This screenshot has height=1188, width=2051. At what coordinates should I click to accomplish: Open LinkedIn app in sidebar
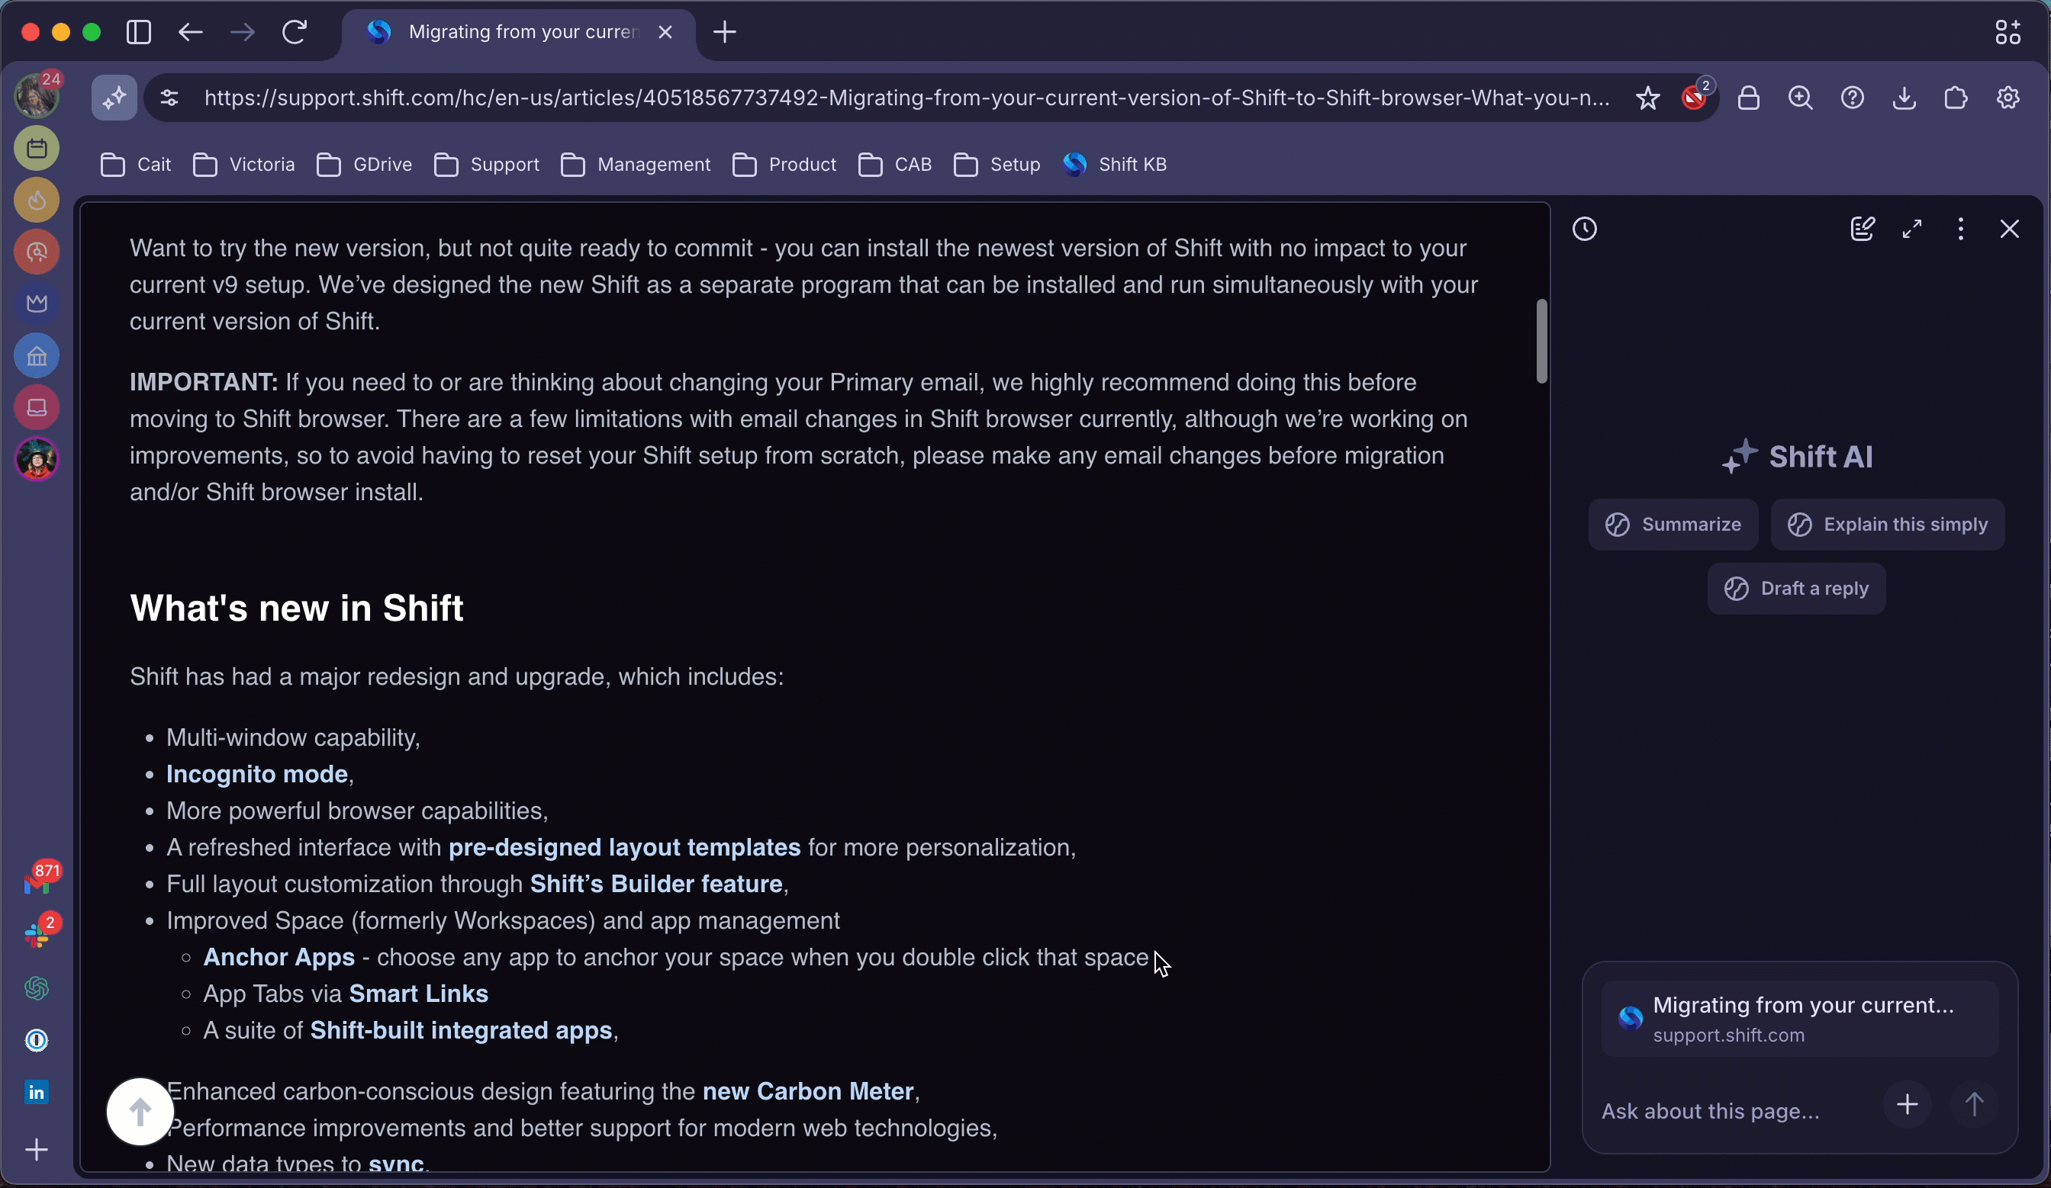coord(37,1092)
